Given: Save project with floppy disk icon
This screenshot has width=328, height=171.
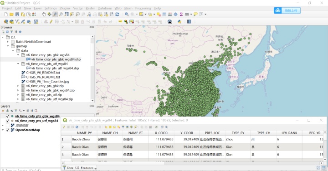Looking at the screenshot, I should click(x=17, y=14).
